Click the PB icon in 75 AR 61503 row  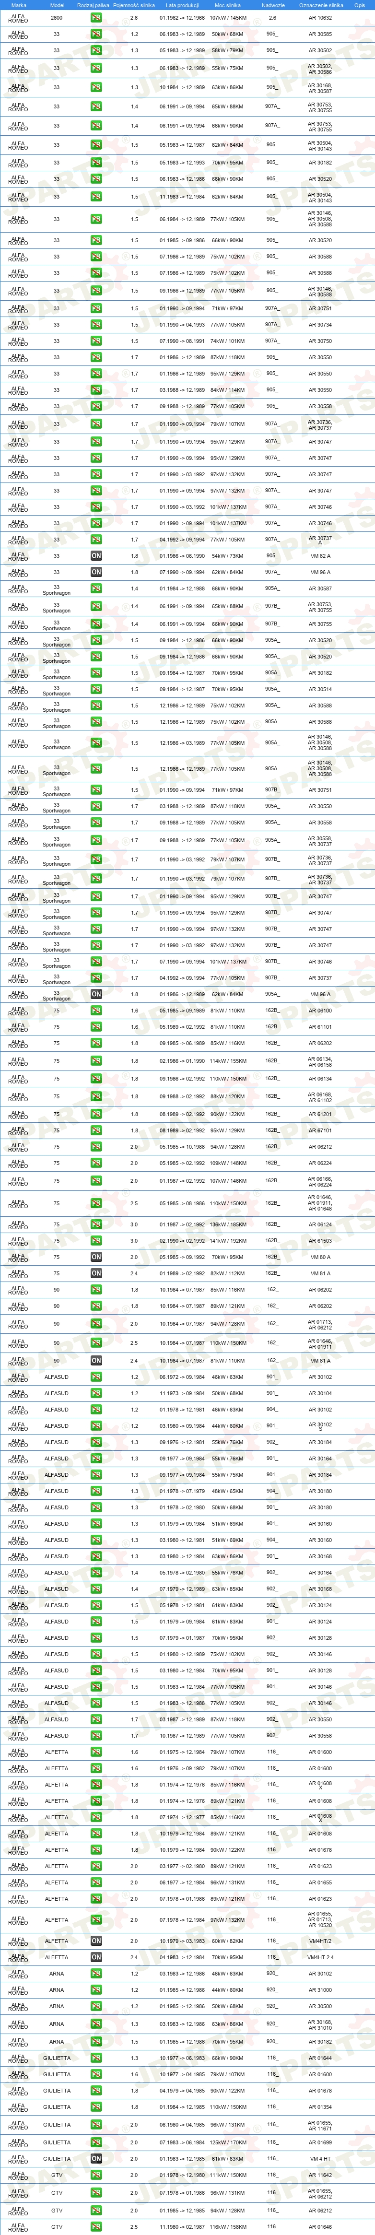(96, 1241)
